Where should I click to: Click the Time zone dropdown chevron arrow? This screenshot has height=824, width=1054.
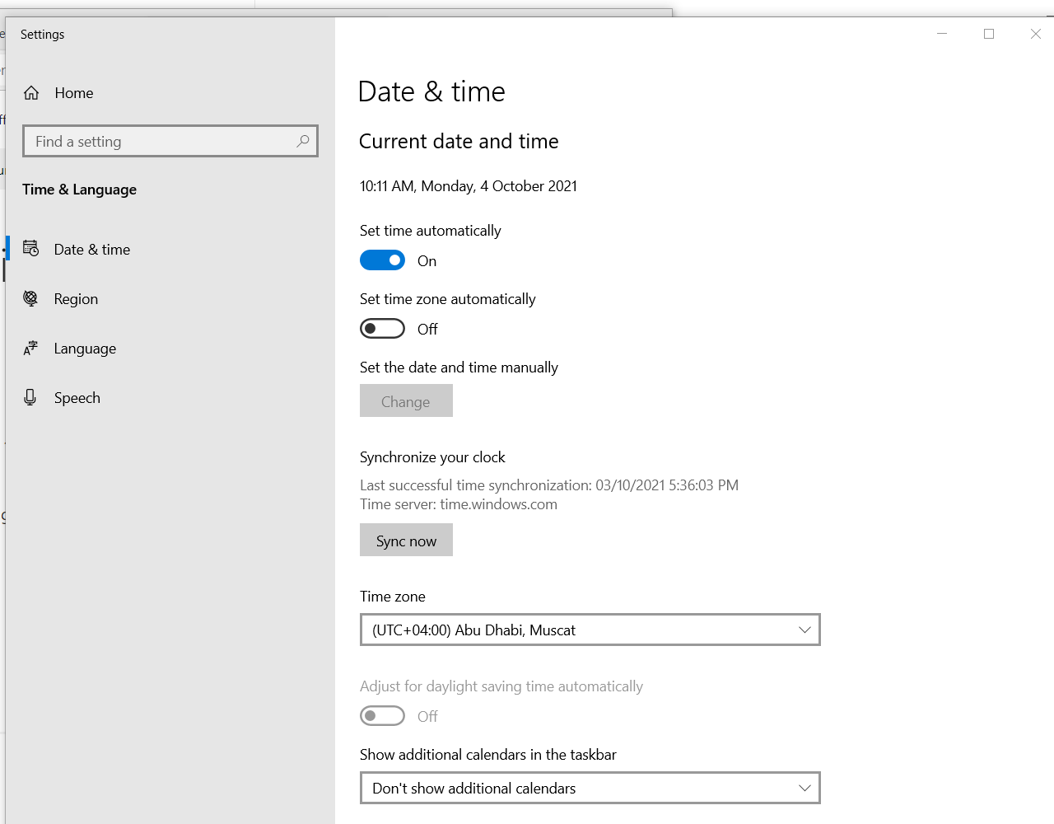pos(804,630)
